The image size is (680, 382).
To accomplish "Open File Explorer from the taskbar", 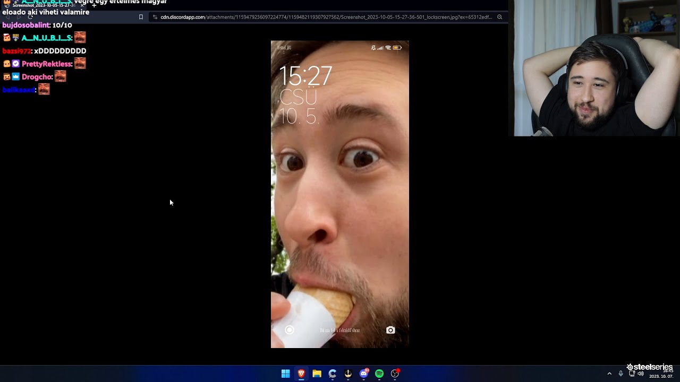I will click(x=317, y=374).
